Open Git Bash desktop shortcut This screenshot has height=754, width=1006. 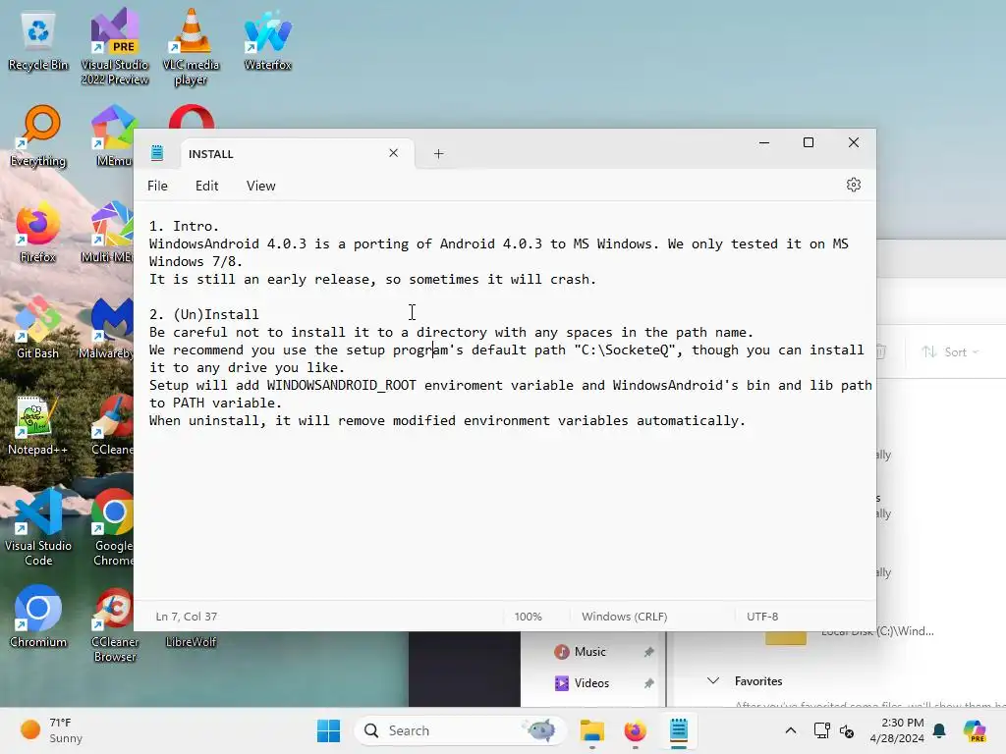pyautogui.click(x=38, y=328)
